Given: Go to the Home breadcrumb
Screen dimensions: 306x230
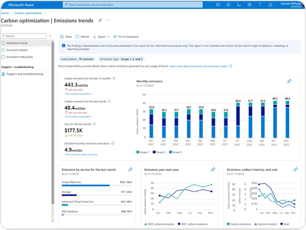Looking at the screenshot, I should coord(5,13).
